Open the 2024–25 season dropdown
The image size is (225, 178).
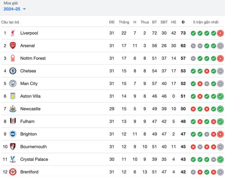coord(14,9)
